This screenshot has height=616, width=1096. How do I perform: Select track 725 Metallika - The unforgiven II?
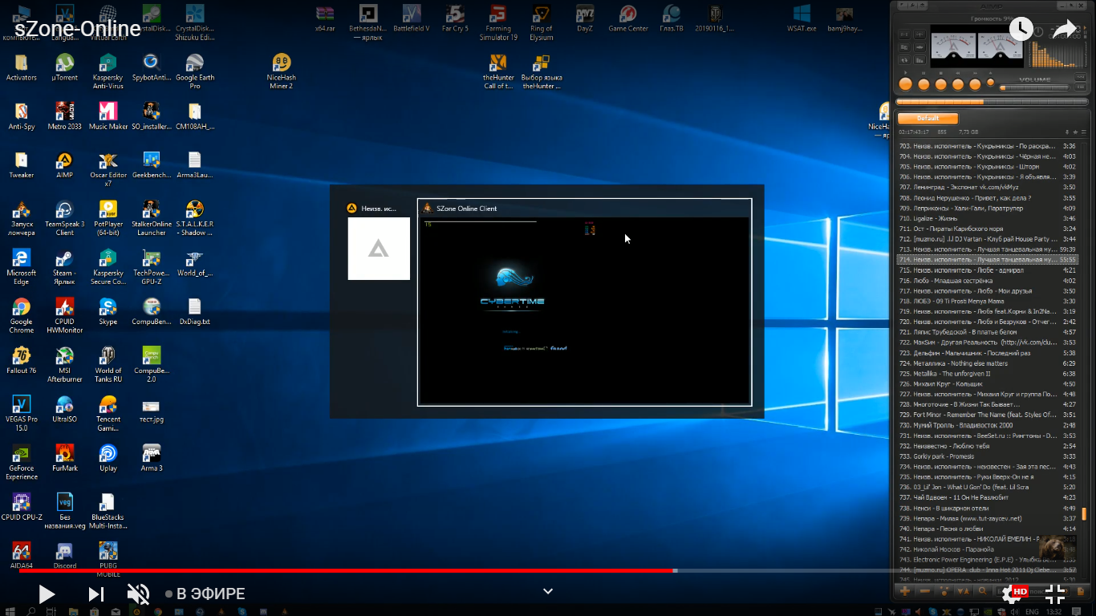click(x=987, y=374)
